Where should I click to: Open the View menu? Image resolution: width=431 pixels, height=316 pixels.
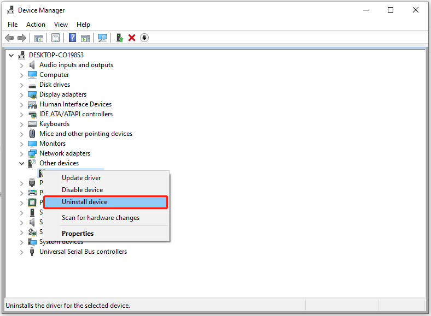tap(61, 25)
